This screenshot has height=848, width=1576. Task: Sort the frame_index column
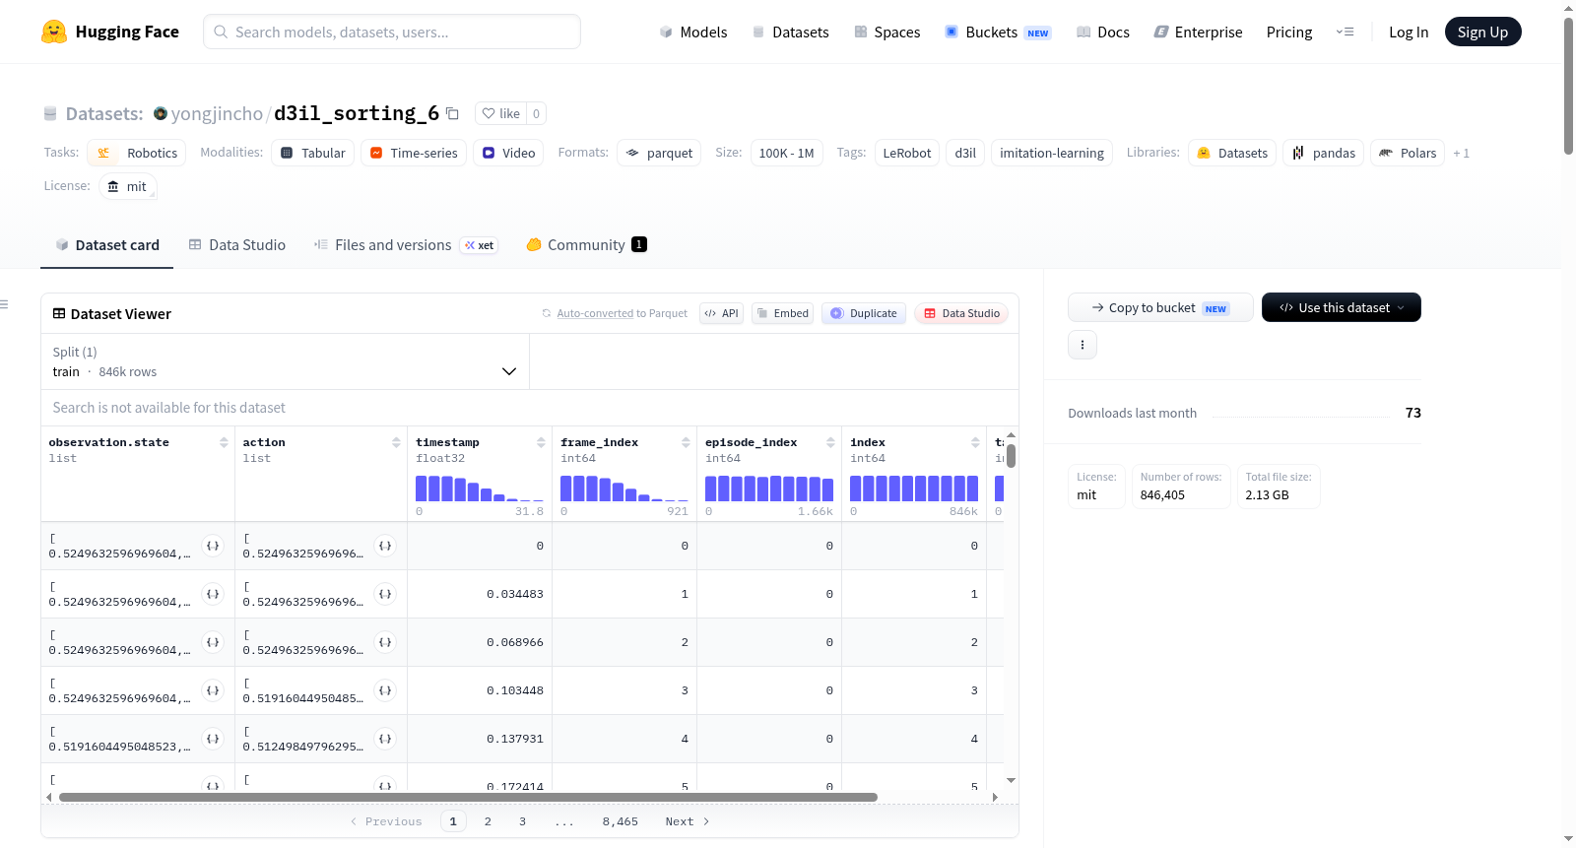686,443
